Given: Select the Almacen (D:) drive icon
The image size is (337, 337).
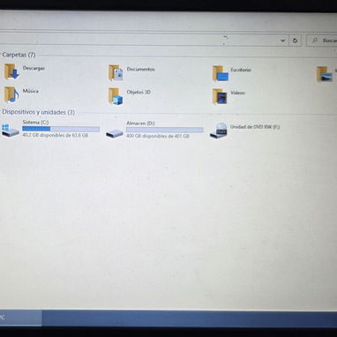Looking at the screenshot, I should tap(115, 133).
